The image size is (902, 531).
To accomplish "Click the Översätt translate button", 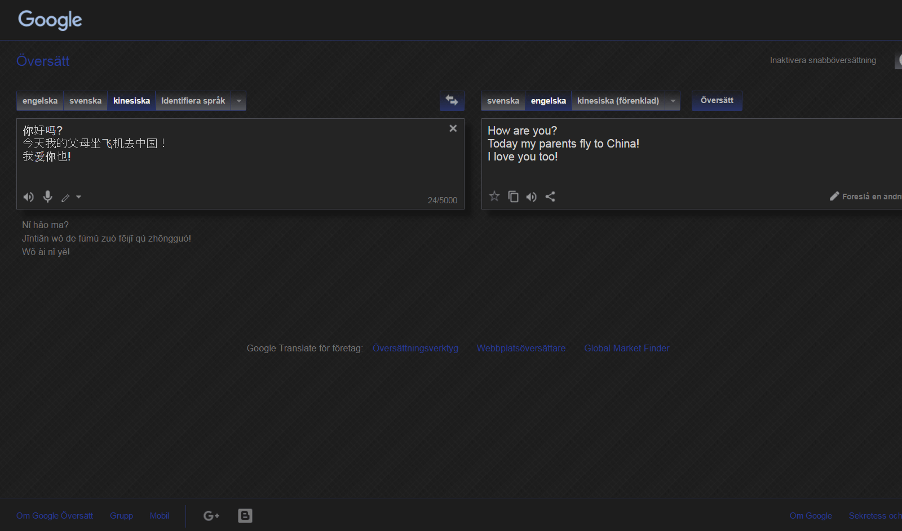I will (717, 101).
